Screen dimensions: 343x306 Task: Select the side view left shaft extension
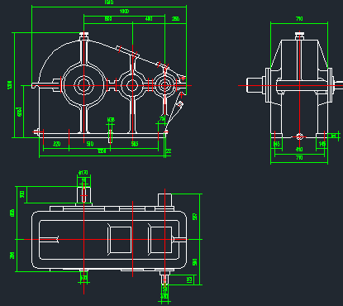pos(255,85)
